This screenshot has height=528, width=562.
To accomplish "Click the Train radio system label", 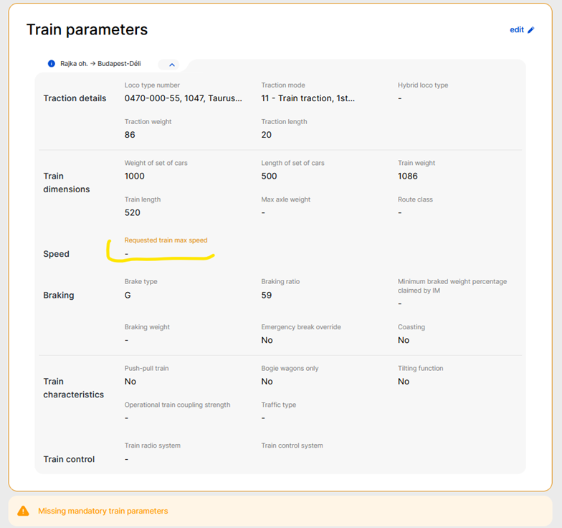I will [152, 445].
